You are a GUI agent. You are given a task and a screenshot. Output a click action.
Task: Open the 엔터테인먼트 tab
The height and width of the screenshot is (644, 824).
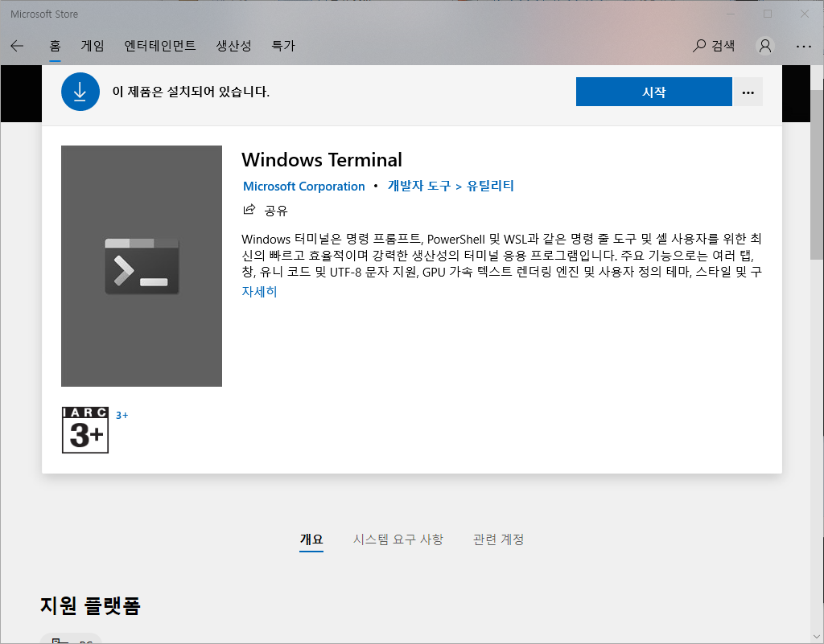(160, 46)
